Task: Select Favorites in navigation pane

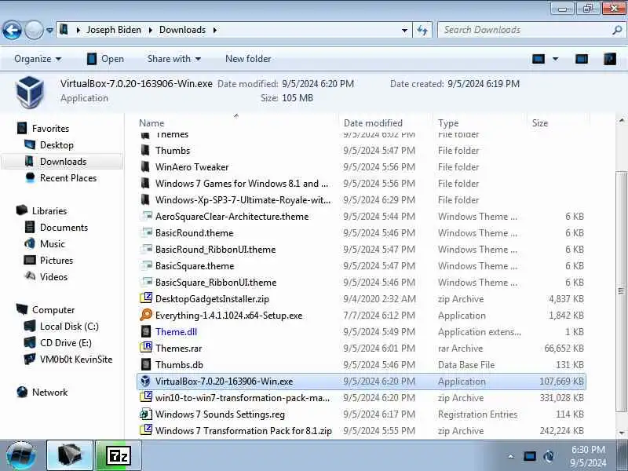Action: click(50, 129)
